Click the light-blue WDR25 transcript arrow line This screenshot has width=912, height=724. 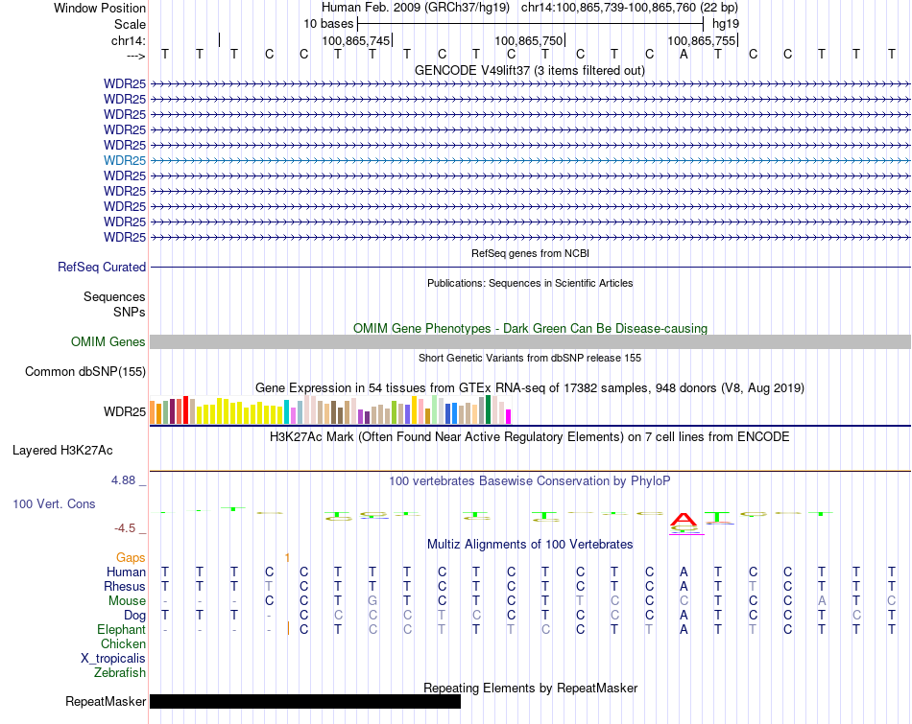[530, 160]
